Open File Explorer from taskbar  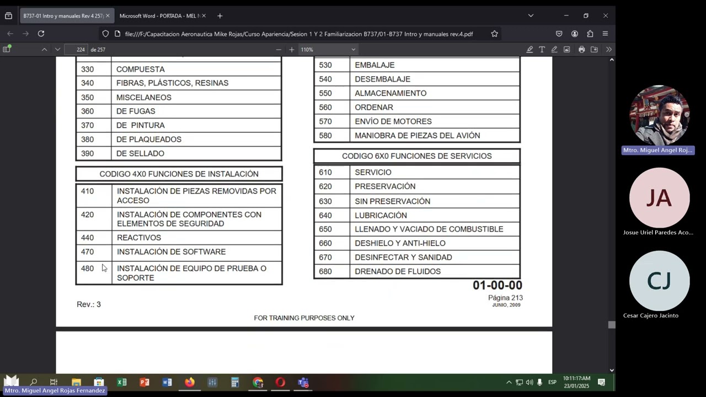pyautogui.click(x=76, y=382)
